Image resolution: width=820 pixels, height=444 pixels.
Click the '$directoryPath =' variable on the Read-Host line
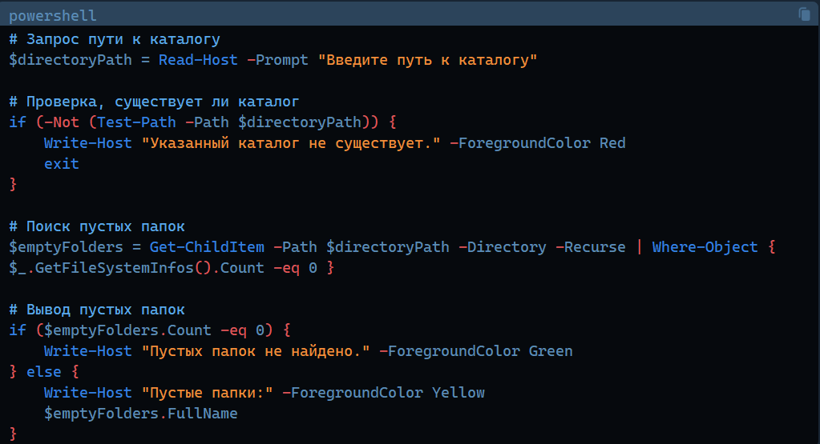79,60
